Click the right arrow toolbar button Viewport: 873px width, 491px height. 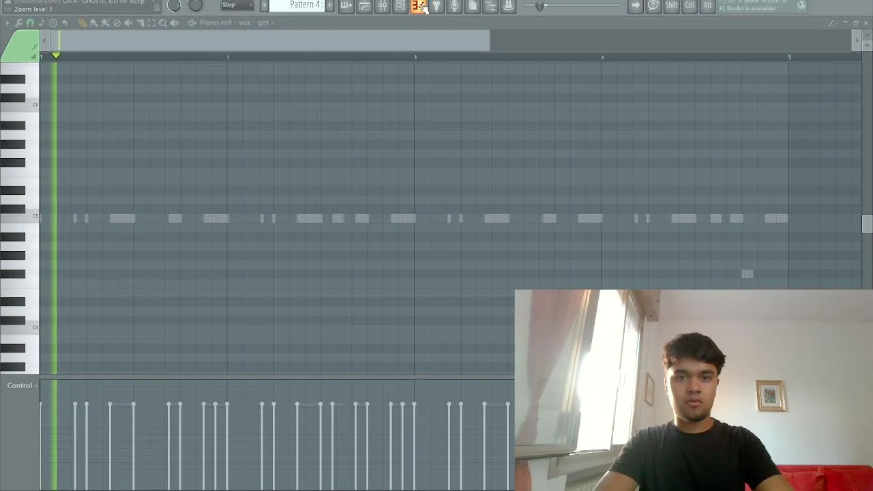point(636,6)
